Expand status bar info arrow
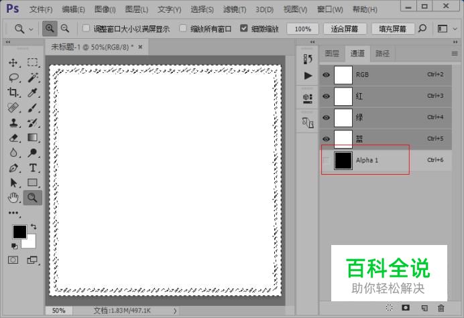Screen dimensions: 464x318 tap(175, 311)
